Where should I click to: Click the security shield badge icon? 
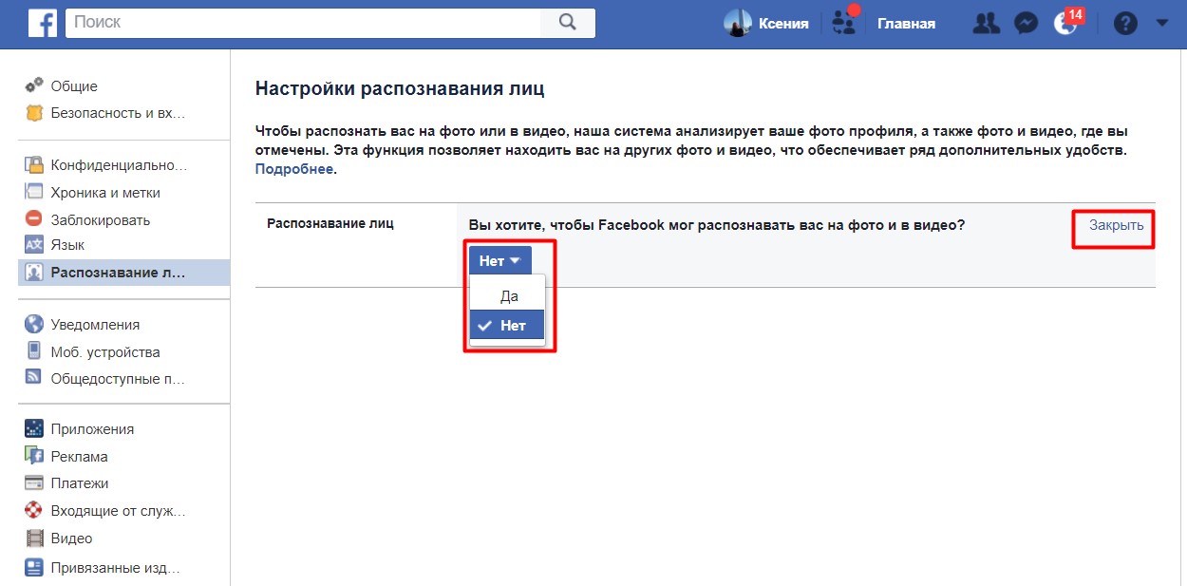[34, 113]
